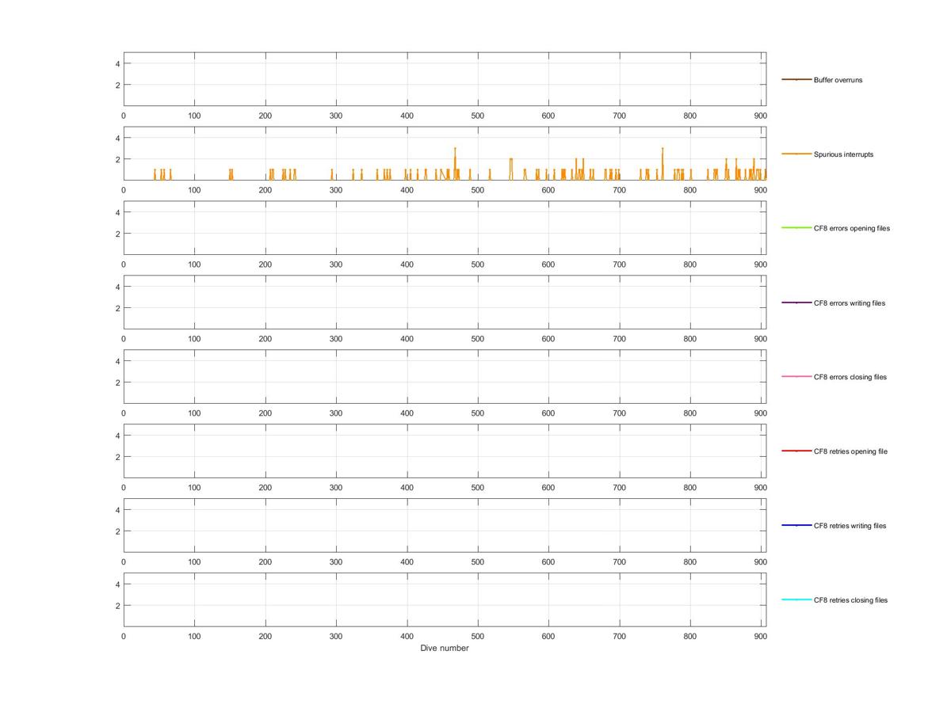Click the pink CF8 errors closing line sample
This screenshot has height=704, width=951.
point(796,376)
